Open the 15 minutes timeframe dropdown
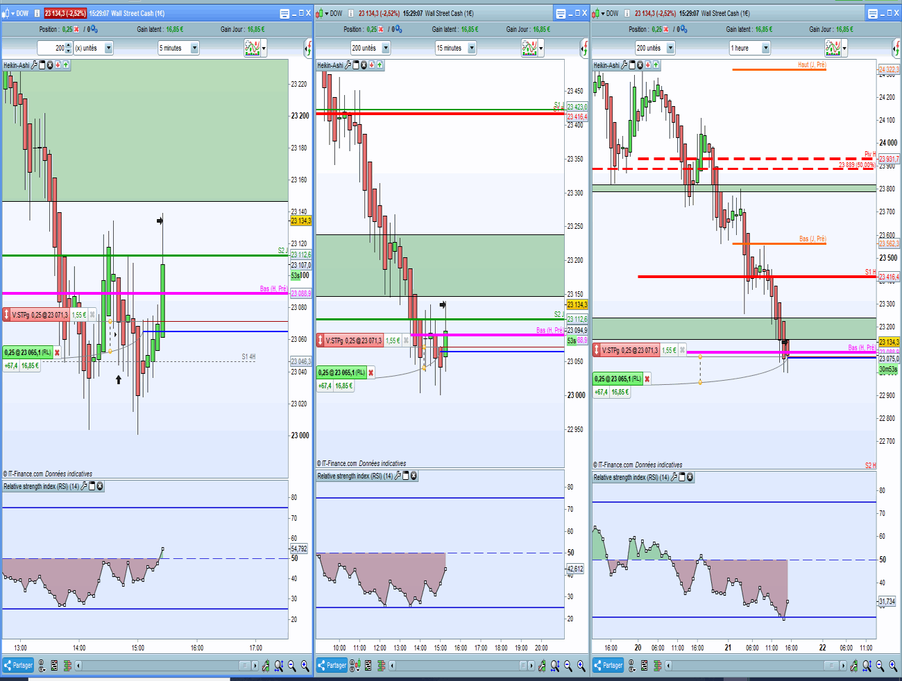The height and width of the screenshot is (681, 902). coord(472,48)
